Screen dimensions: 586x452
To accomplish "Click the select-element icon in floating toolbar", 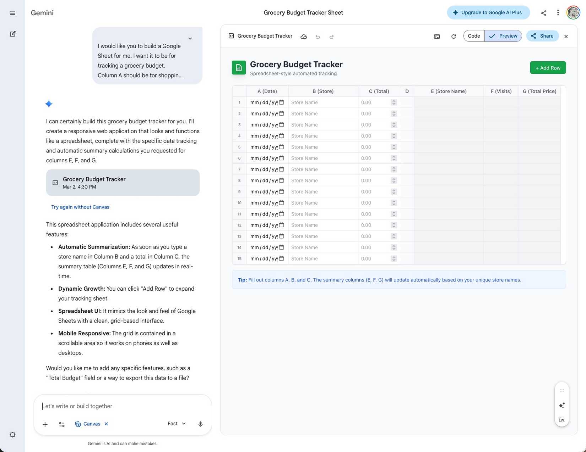I will point(562,419).
